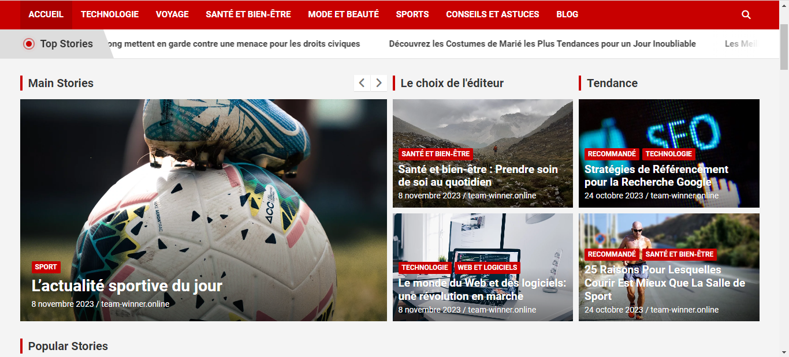Select the Accueil home tab
This screenshot has height=357, width=789.
point(46,14)
